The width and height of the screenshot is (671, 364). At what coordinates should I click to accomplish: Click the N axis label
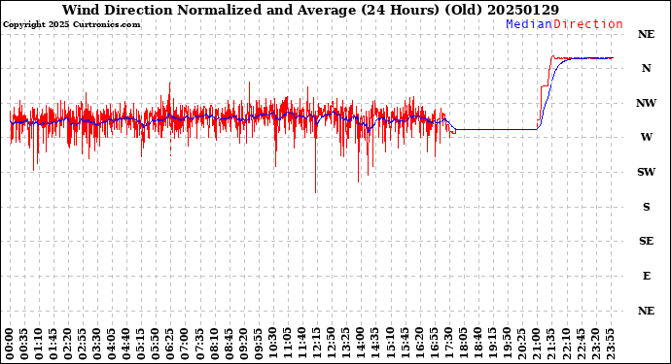click(646, 68)
